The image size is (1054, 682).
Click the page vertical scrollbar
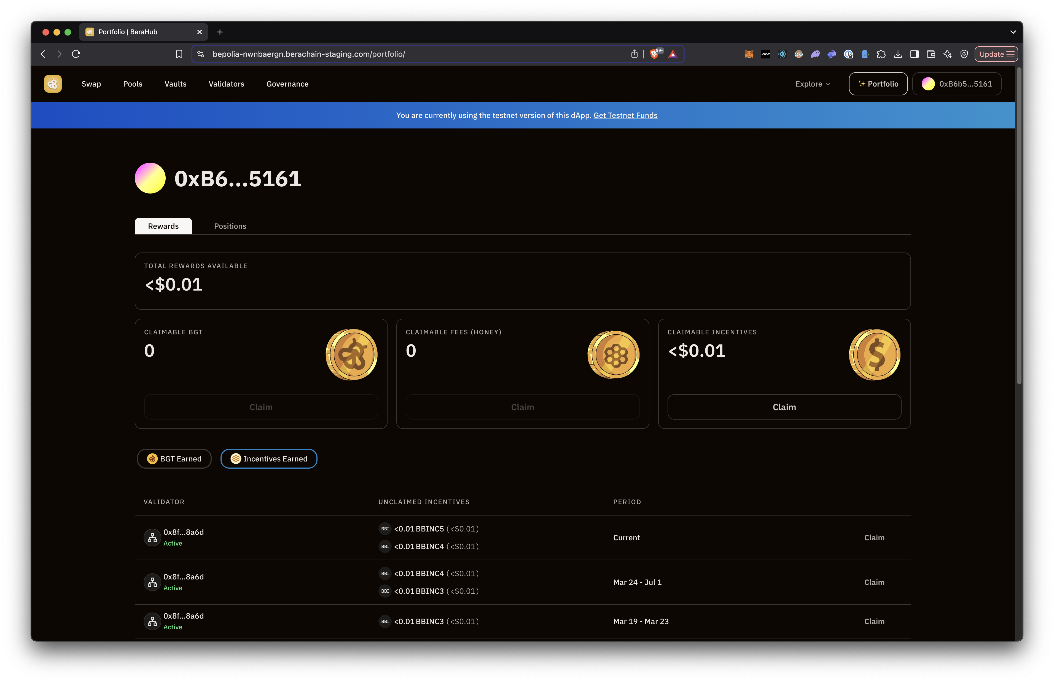point(1019,226)
